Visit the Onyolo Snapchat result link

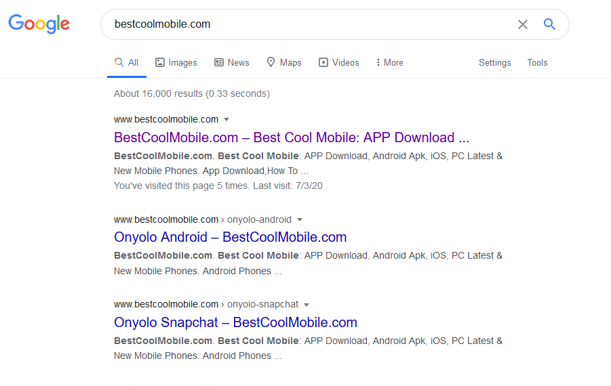(x=235, y=322)
